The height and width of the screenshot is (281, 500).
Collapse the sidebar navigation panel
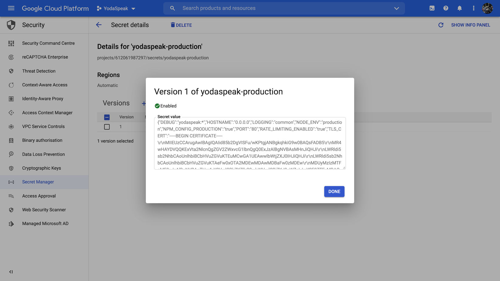pyautogui.click(x=11, y=272)
